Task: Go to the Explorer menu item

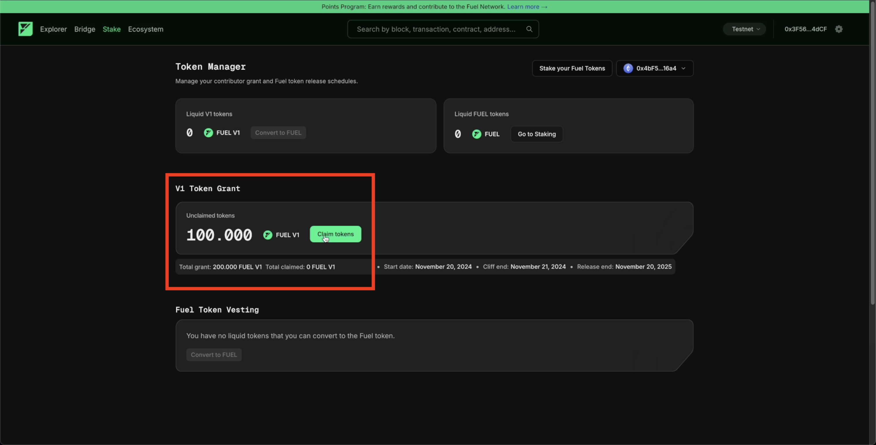Action: click(x=53, y=29)
